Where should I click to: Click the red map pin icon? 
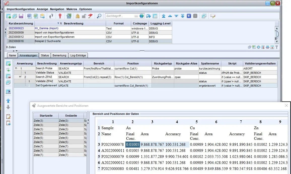tap(60, 16)
